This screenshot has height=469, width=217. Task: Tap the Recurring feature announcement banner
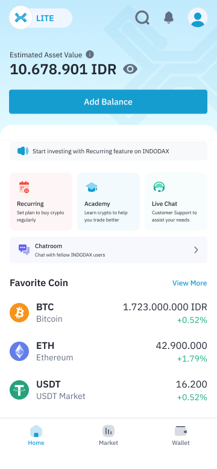pos(108,151)
